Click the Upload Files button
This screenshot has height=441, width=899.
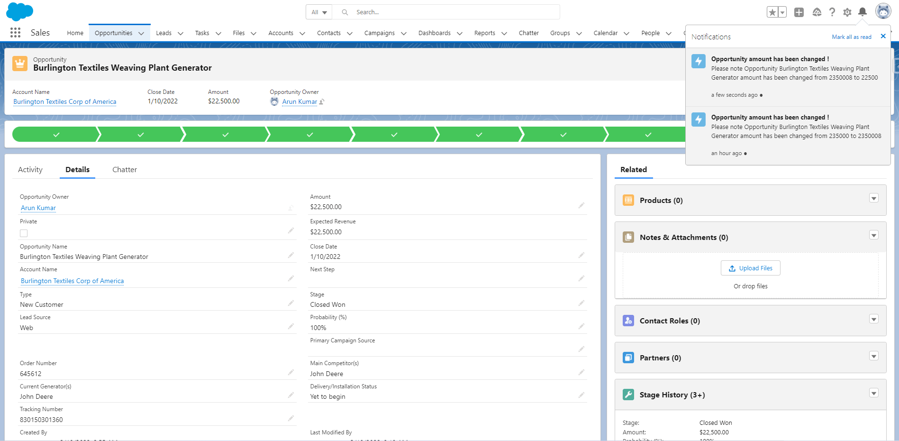click(751, 268)
